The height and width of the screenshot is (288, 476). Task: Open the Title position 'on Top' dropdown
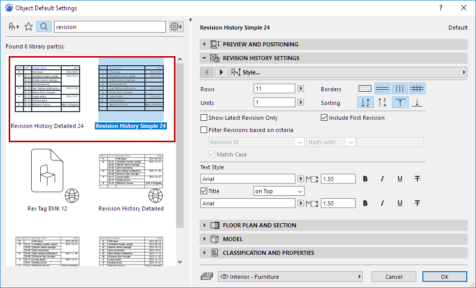click(279, 191)
